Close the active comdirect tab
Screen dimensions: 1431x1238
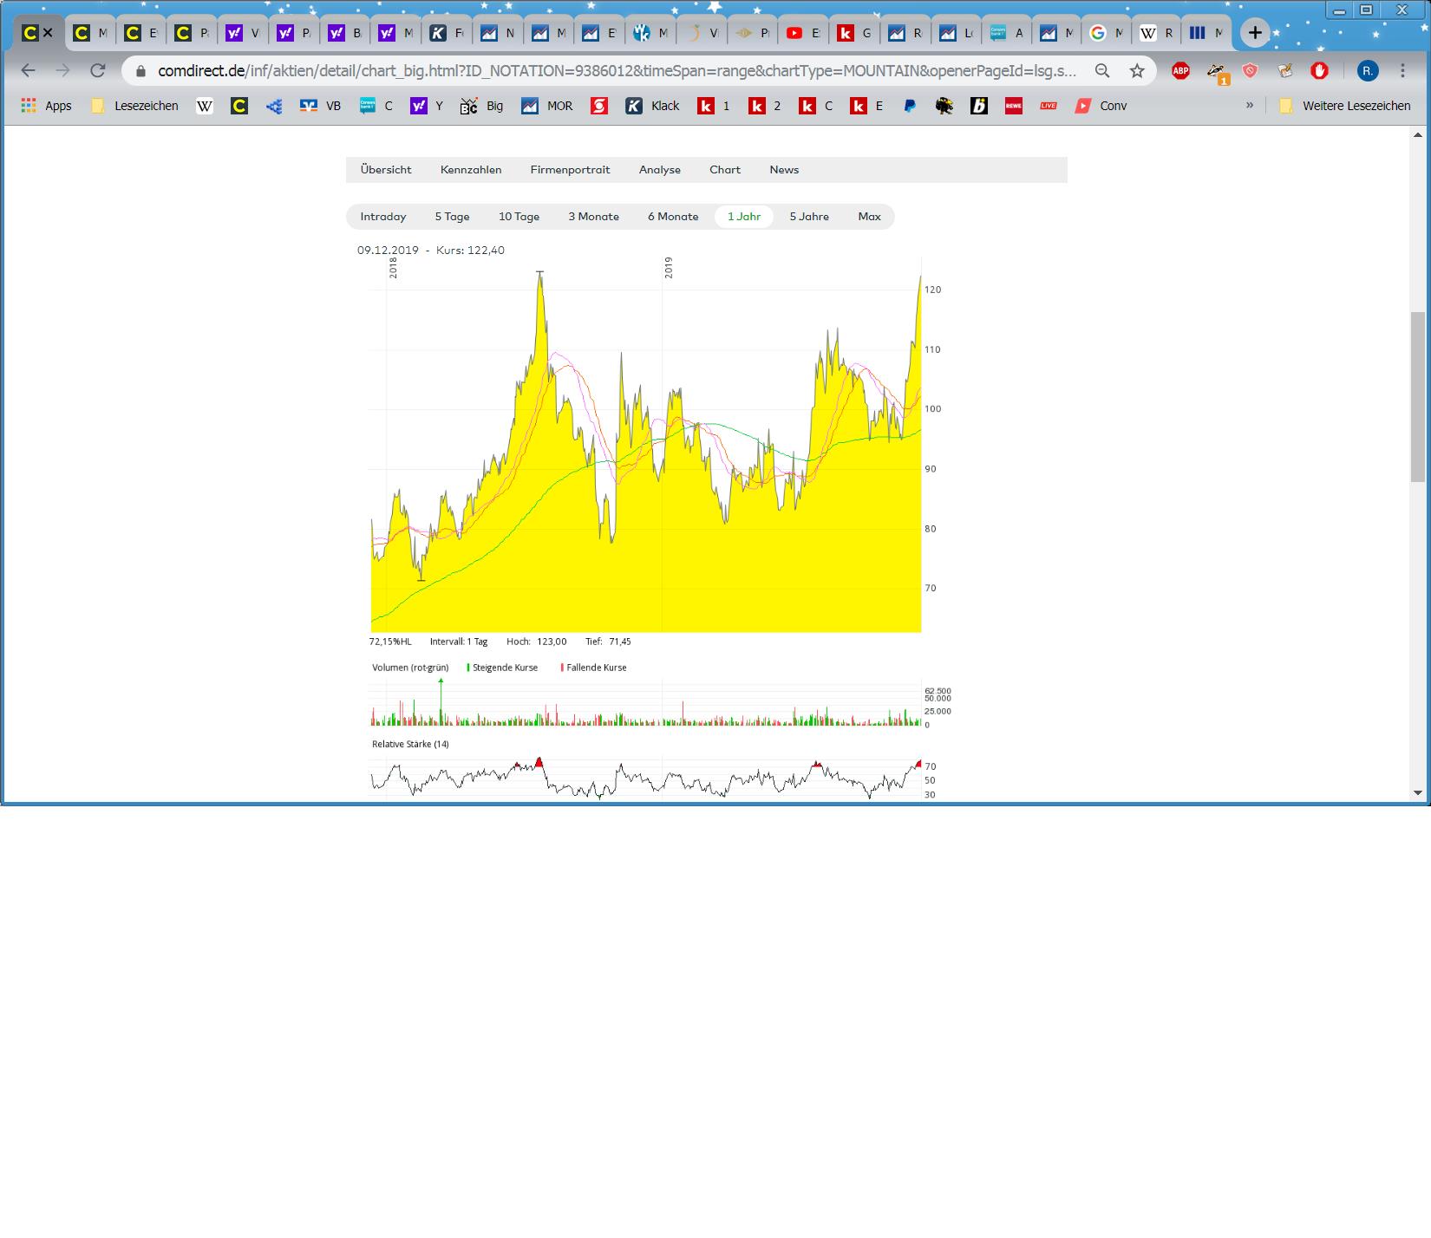tap(48, 33)
